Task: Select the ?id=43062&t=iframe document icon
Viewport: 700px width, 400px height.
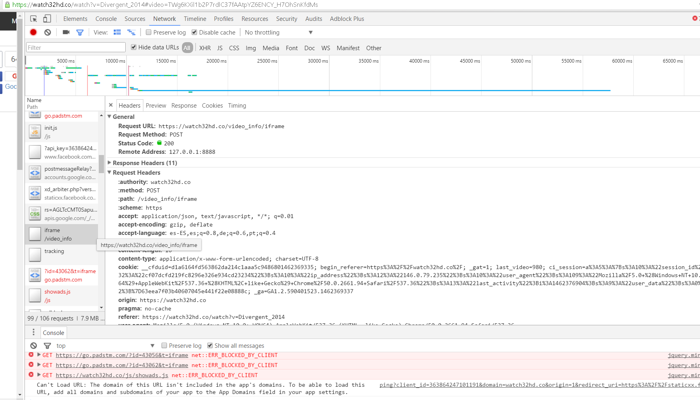Action: pyautogui.click(x=35, y=275)
